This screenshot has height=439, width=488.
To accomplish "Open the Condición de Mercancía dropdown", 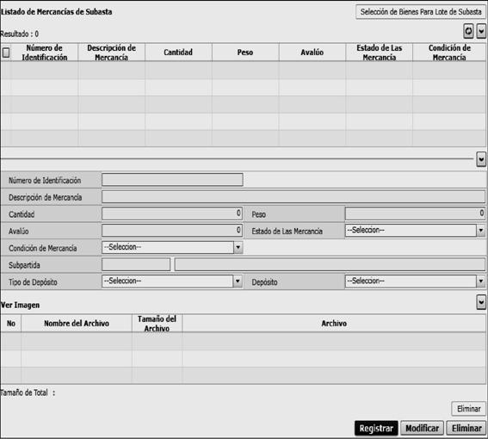I will coord(172,248).
